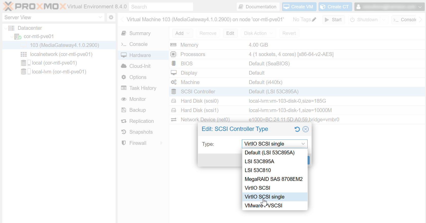Click into the Search field
The width and height of the screenshot is (426, 223).
(161, 7)
